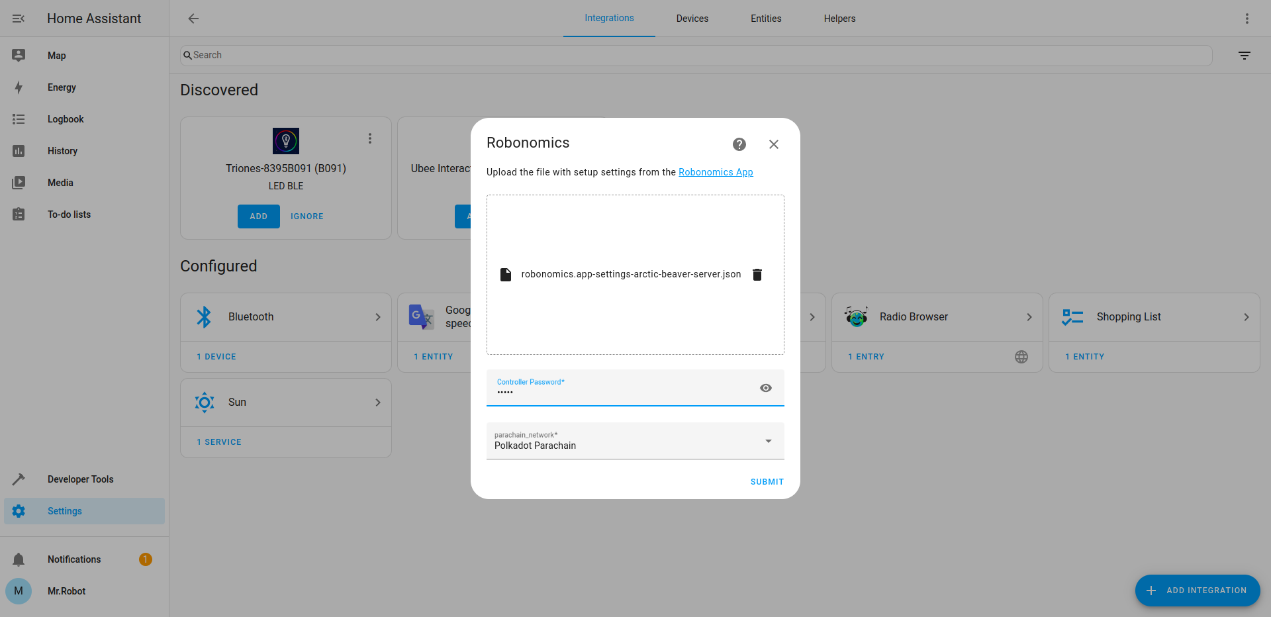The height and width of the screenshot is (617, 1271).
Task: Switch to the Devices tab
Action: (x=692, y=19)
